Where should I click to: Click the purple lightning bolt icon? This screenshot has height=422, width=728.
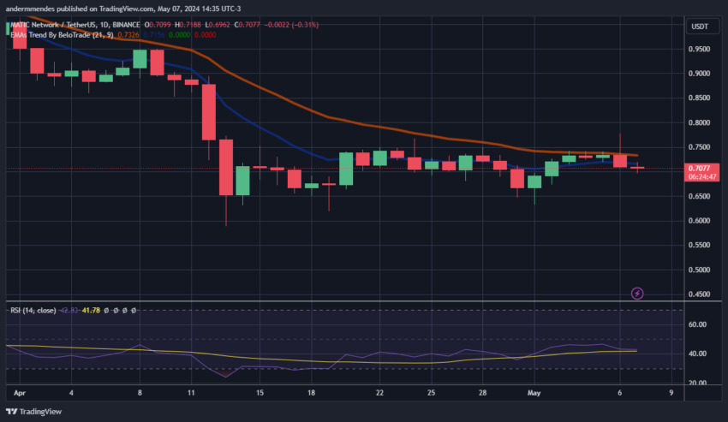coord(637,294)
